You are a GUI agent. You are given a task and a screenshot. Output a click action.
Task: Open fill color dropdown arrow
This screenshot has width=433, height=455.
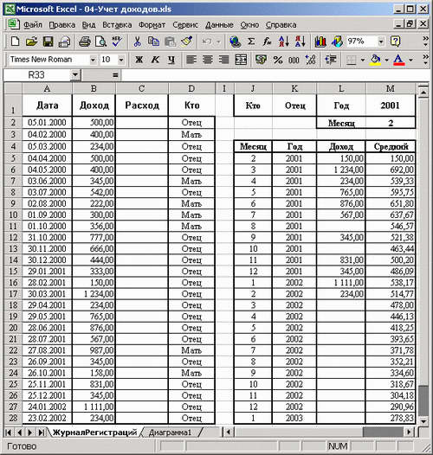click(387, 60)
